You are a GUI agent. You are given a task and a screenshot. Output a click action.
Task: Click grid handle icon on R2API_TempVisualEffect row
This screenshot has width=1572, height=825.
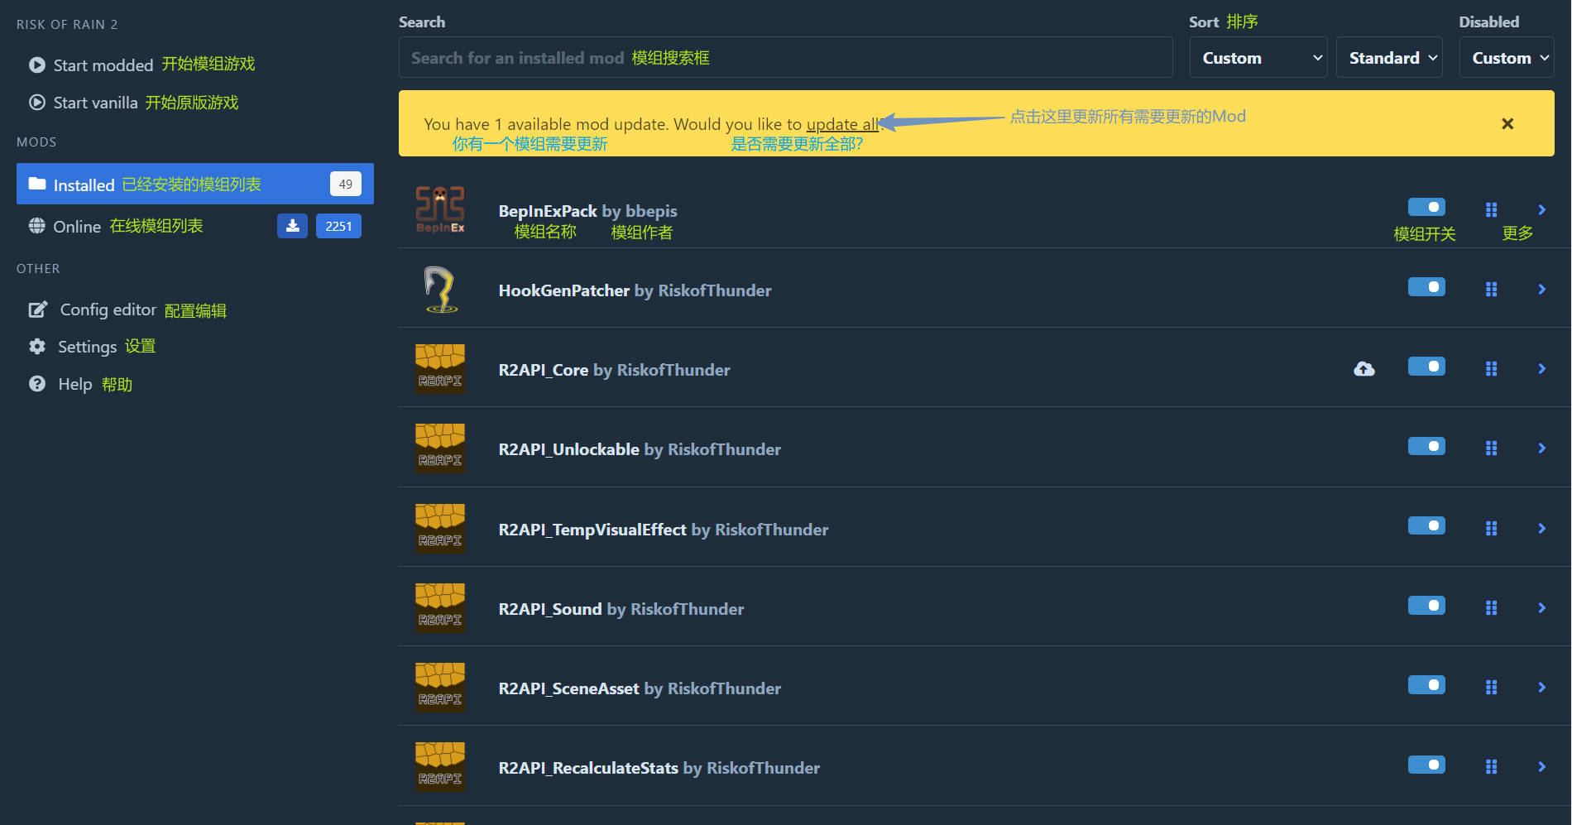pyautogui.click(x=1491, y=528)
